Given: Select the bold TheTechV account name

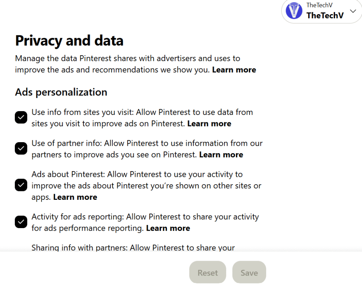Looking at the screenshot, I should click(325, 16).
